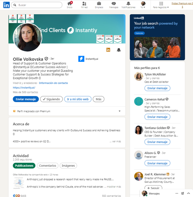Click 2.268 seguidores text
Image resolution: width=193 pixels, height=197 pixels.
[x=22, y=160]
